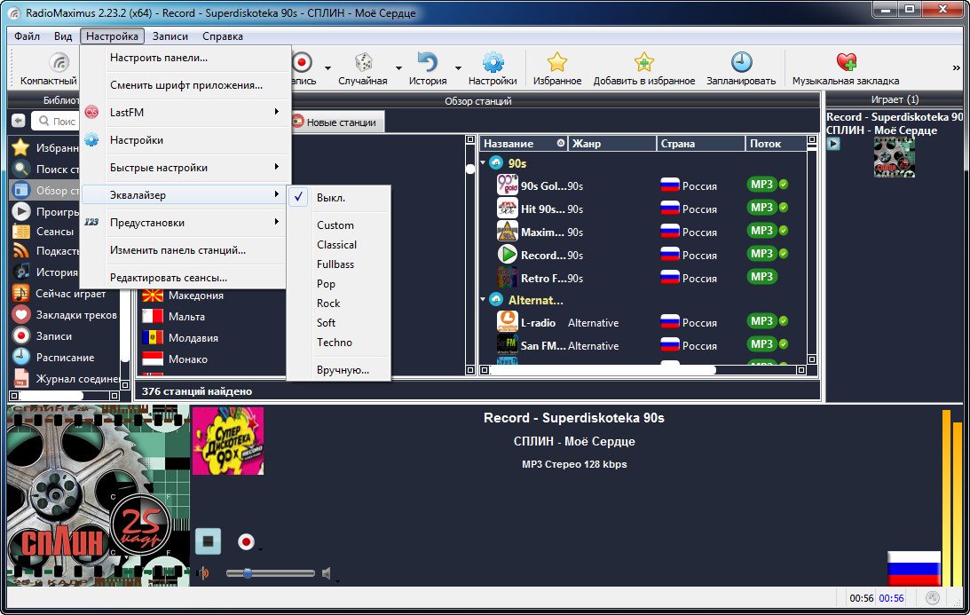
Task: Open the Вид menu
Action: click(x=62, y=35)
